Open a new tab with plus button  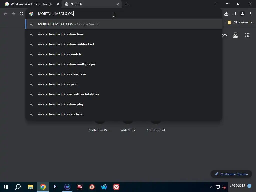point(127,4)
